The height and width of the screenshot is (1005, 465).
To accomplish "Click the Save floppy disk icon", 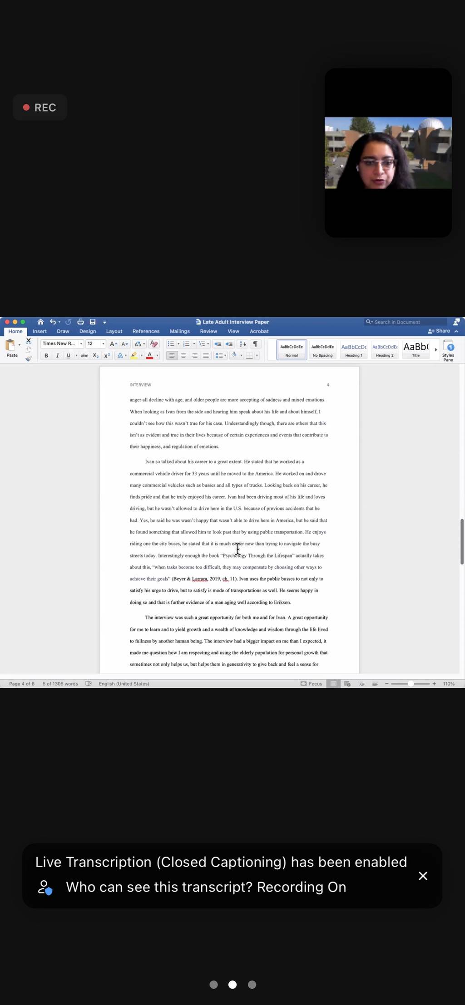I will pyautogui.click(x=93, y=322).
